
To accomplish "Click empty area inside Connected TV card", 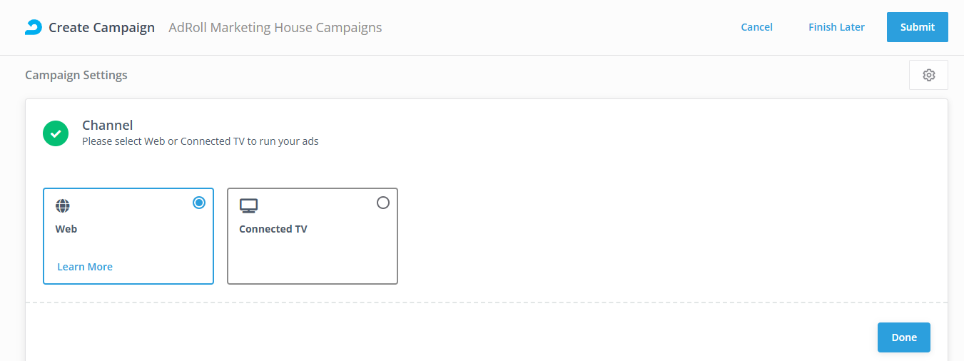I will tap(312, 260).
